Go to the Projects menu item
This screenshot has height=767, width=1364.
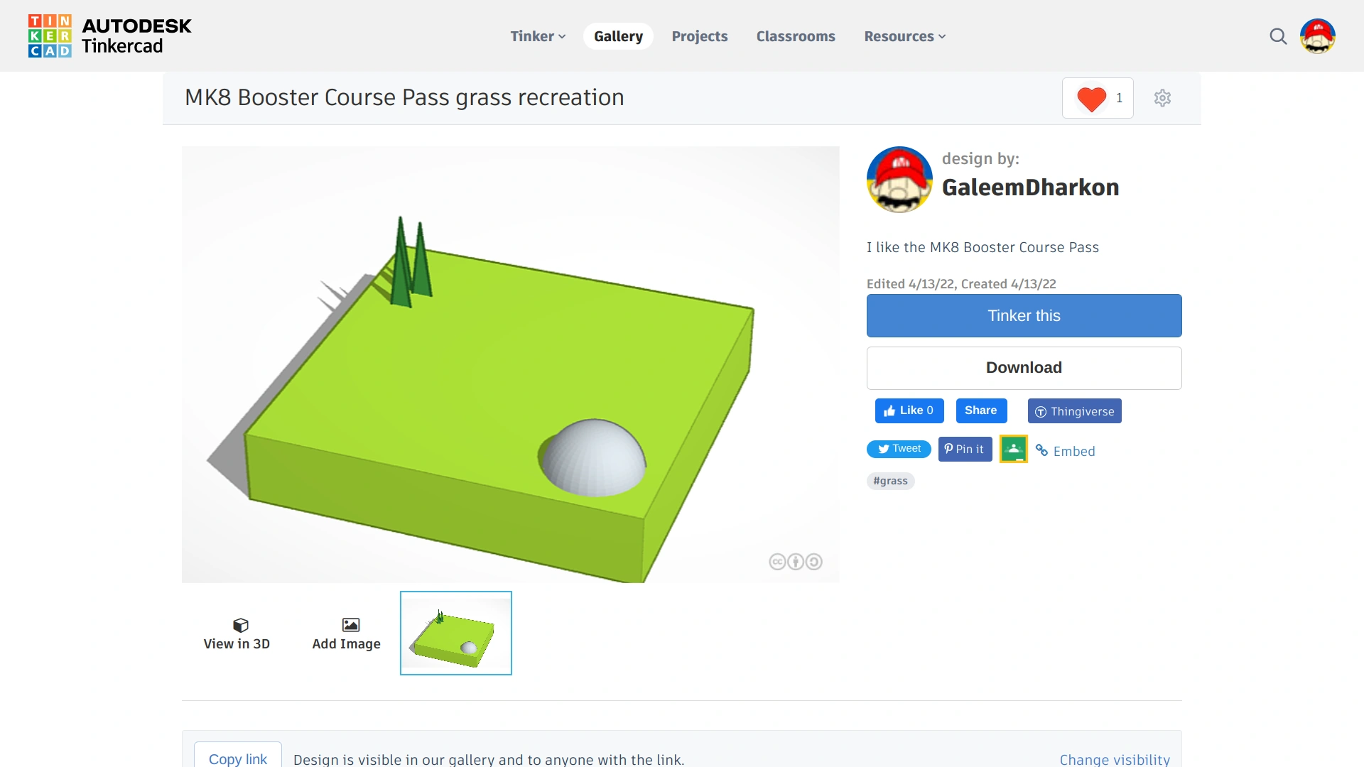click(699, 36)
